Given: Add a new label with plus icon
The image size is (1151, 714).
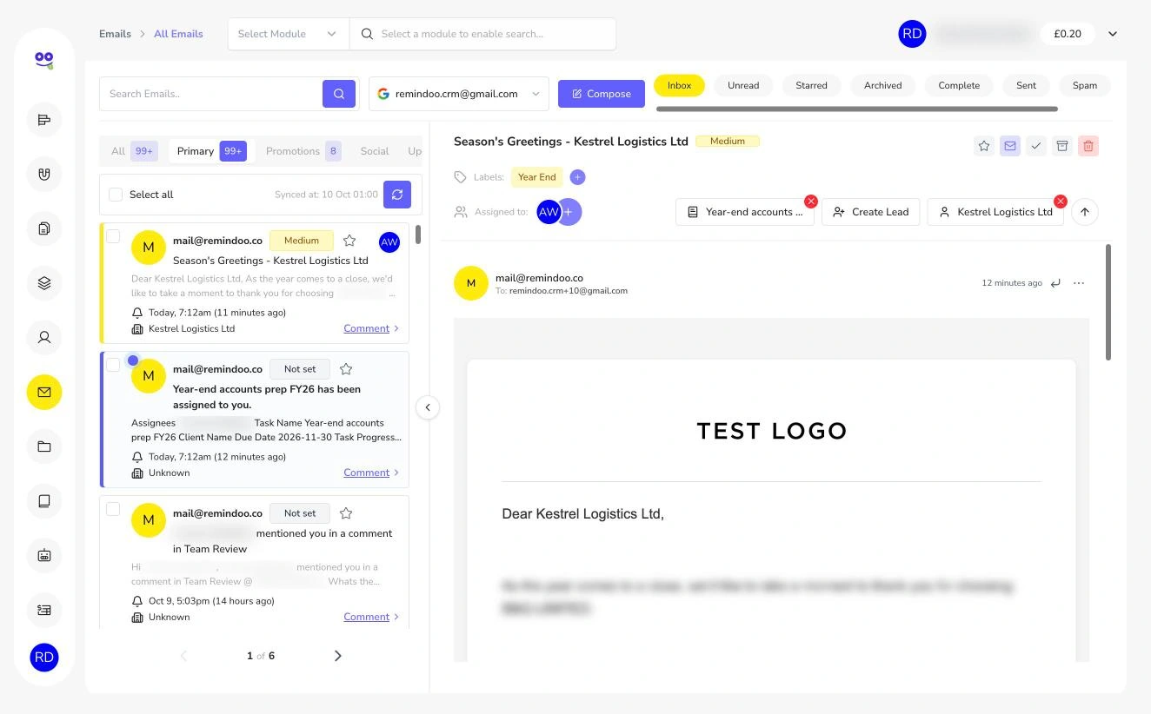Looking at the screenshot, I should (x=577, y=177).
